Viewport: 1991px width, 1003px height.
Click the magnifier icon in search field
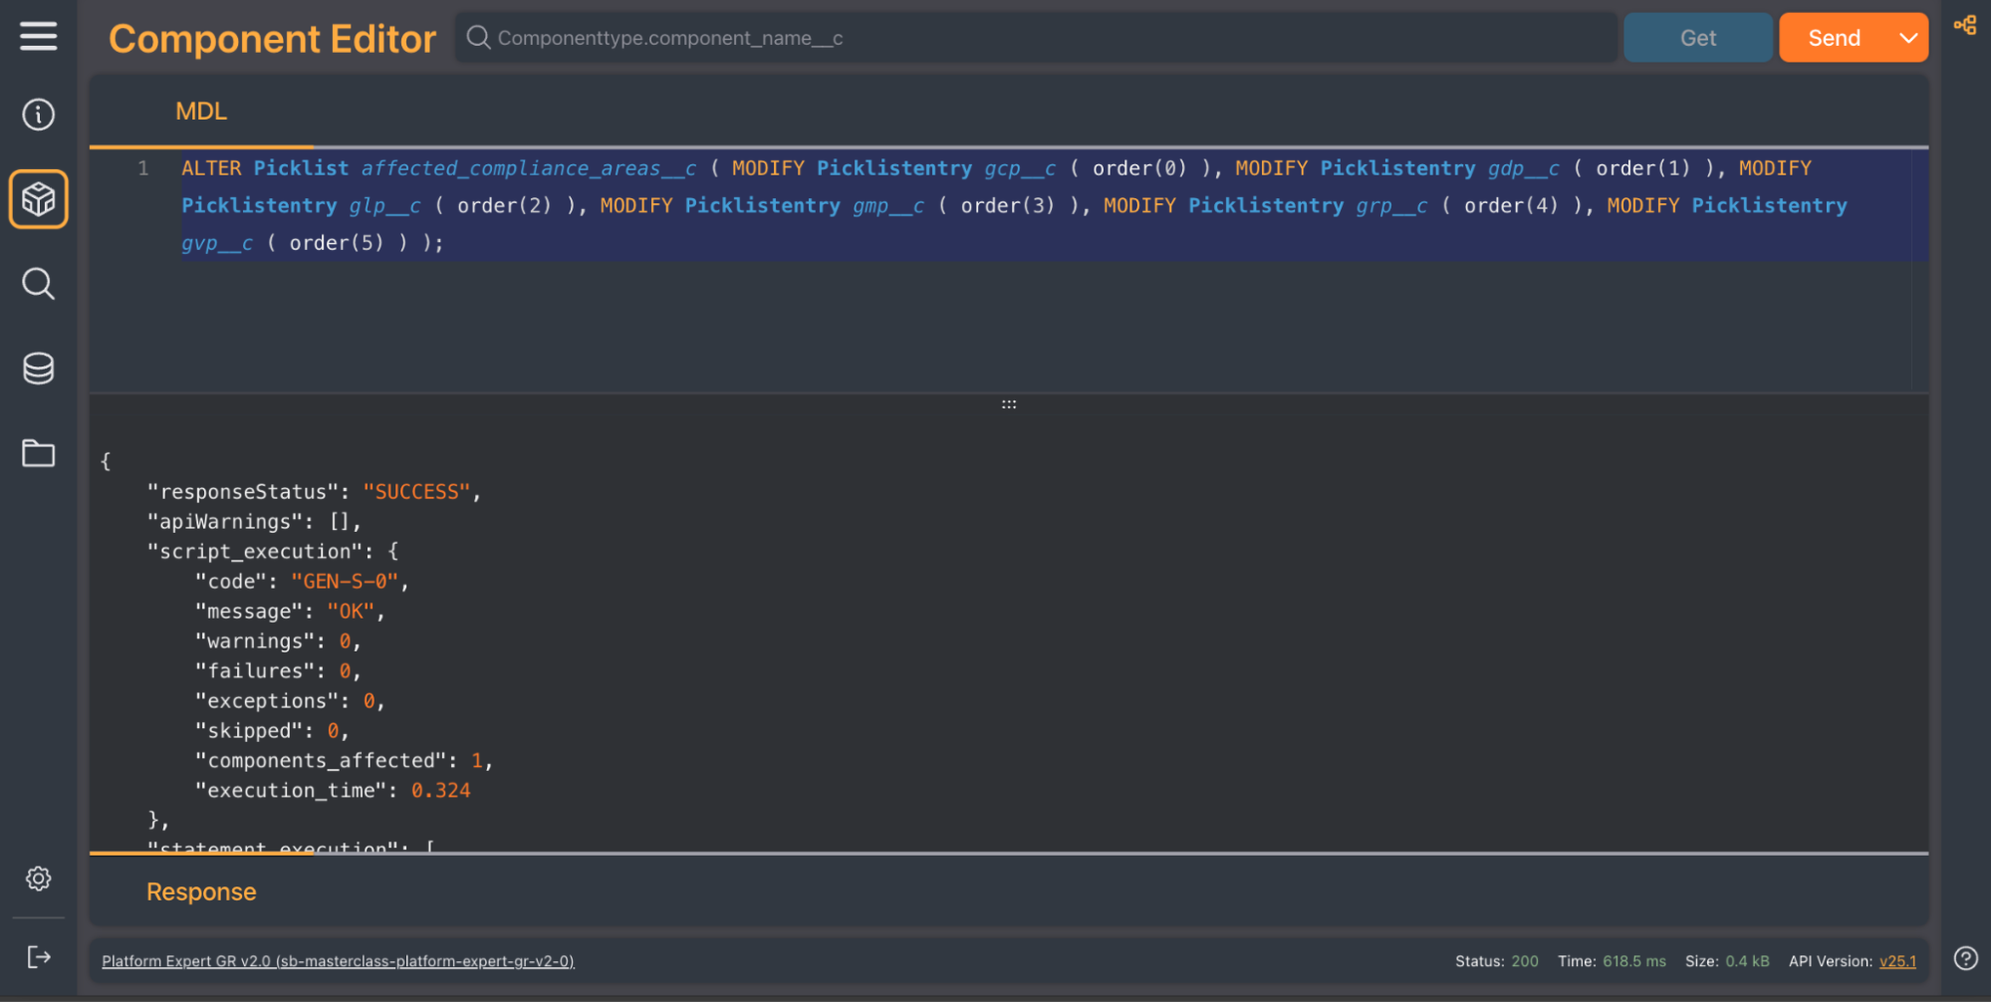click(x=478, y=38)
